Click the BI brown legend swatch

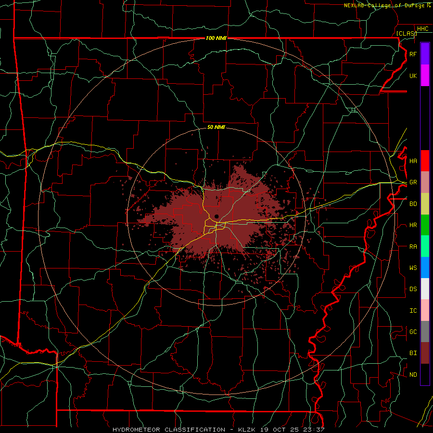tap(425, 353)
